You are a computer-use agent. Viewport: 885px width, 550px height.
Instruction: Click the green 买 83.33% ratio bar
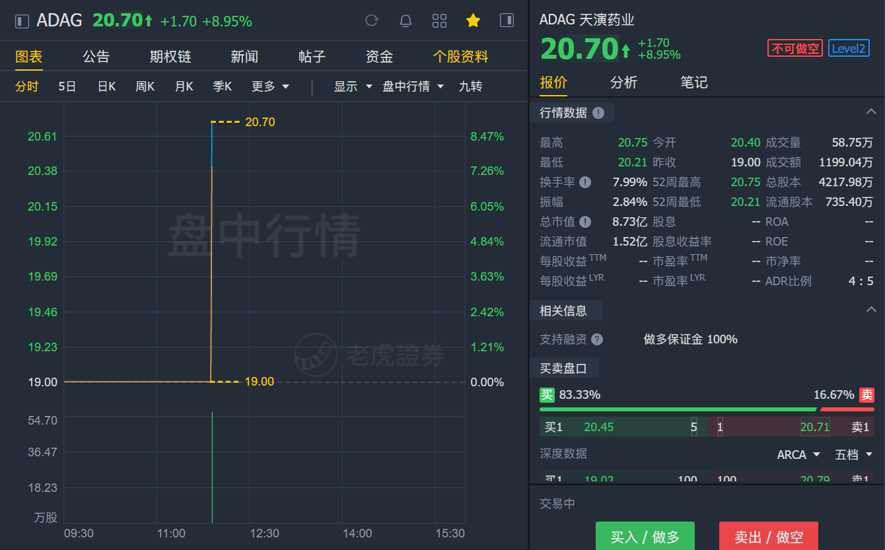[678, 409]
